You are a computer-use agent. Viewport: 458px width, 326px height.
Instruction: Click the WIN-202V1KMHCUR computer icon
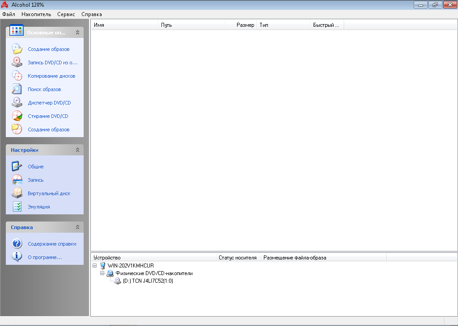pos(102,266)
